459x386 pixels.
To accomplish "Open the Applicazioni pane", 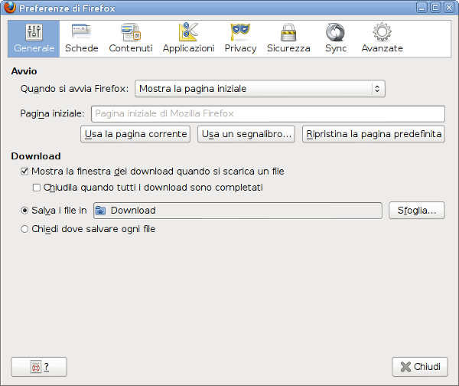I will 188,39.
